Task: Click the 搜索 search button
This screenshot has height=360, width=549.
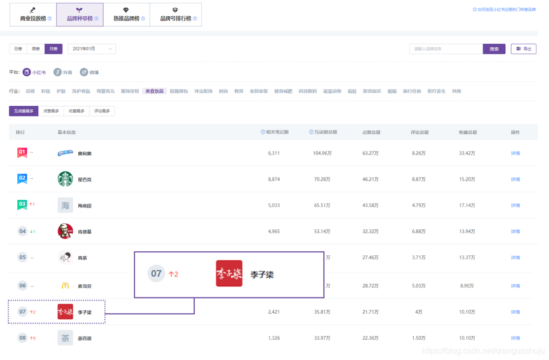Action: point(494,49)
